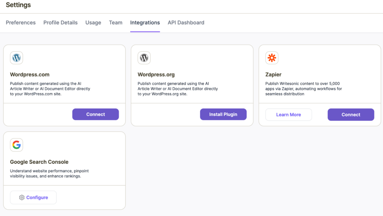Click the Zapier card title
383x216 pixels.
273,75
